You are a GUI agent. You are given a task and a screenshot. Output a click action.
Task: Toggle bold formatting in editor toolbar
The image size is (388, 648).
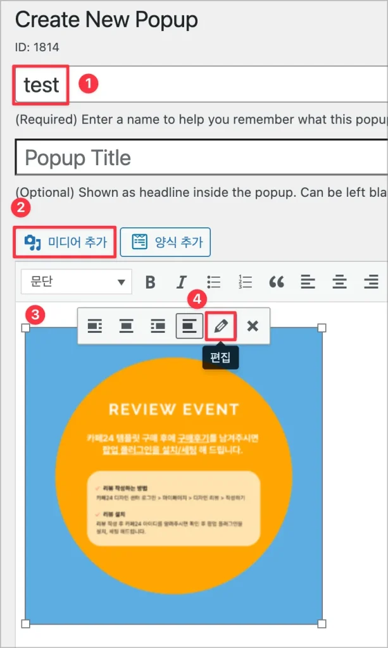(150, 282)
